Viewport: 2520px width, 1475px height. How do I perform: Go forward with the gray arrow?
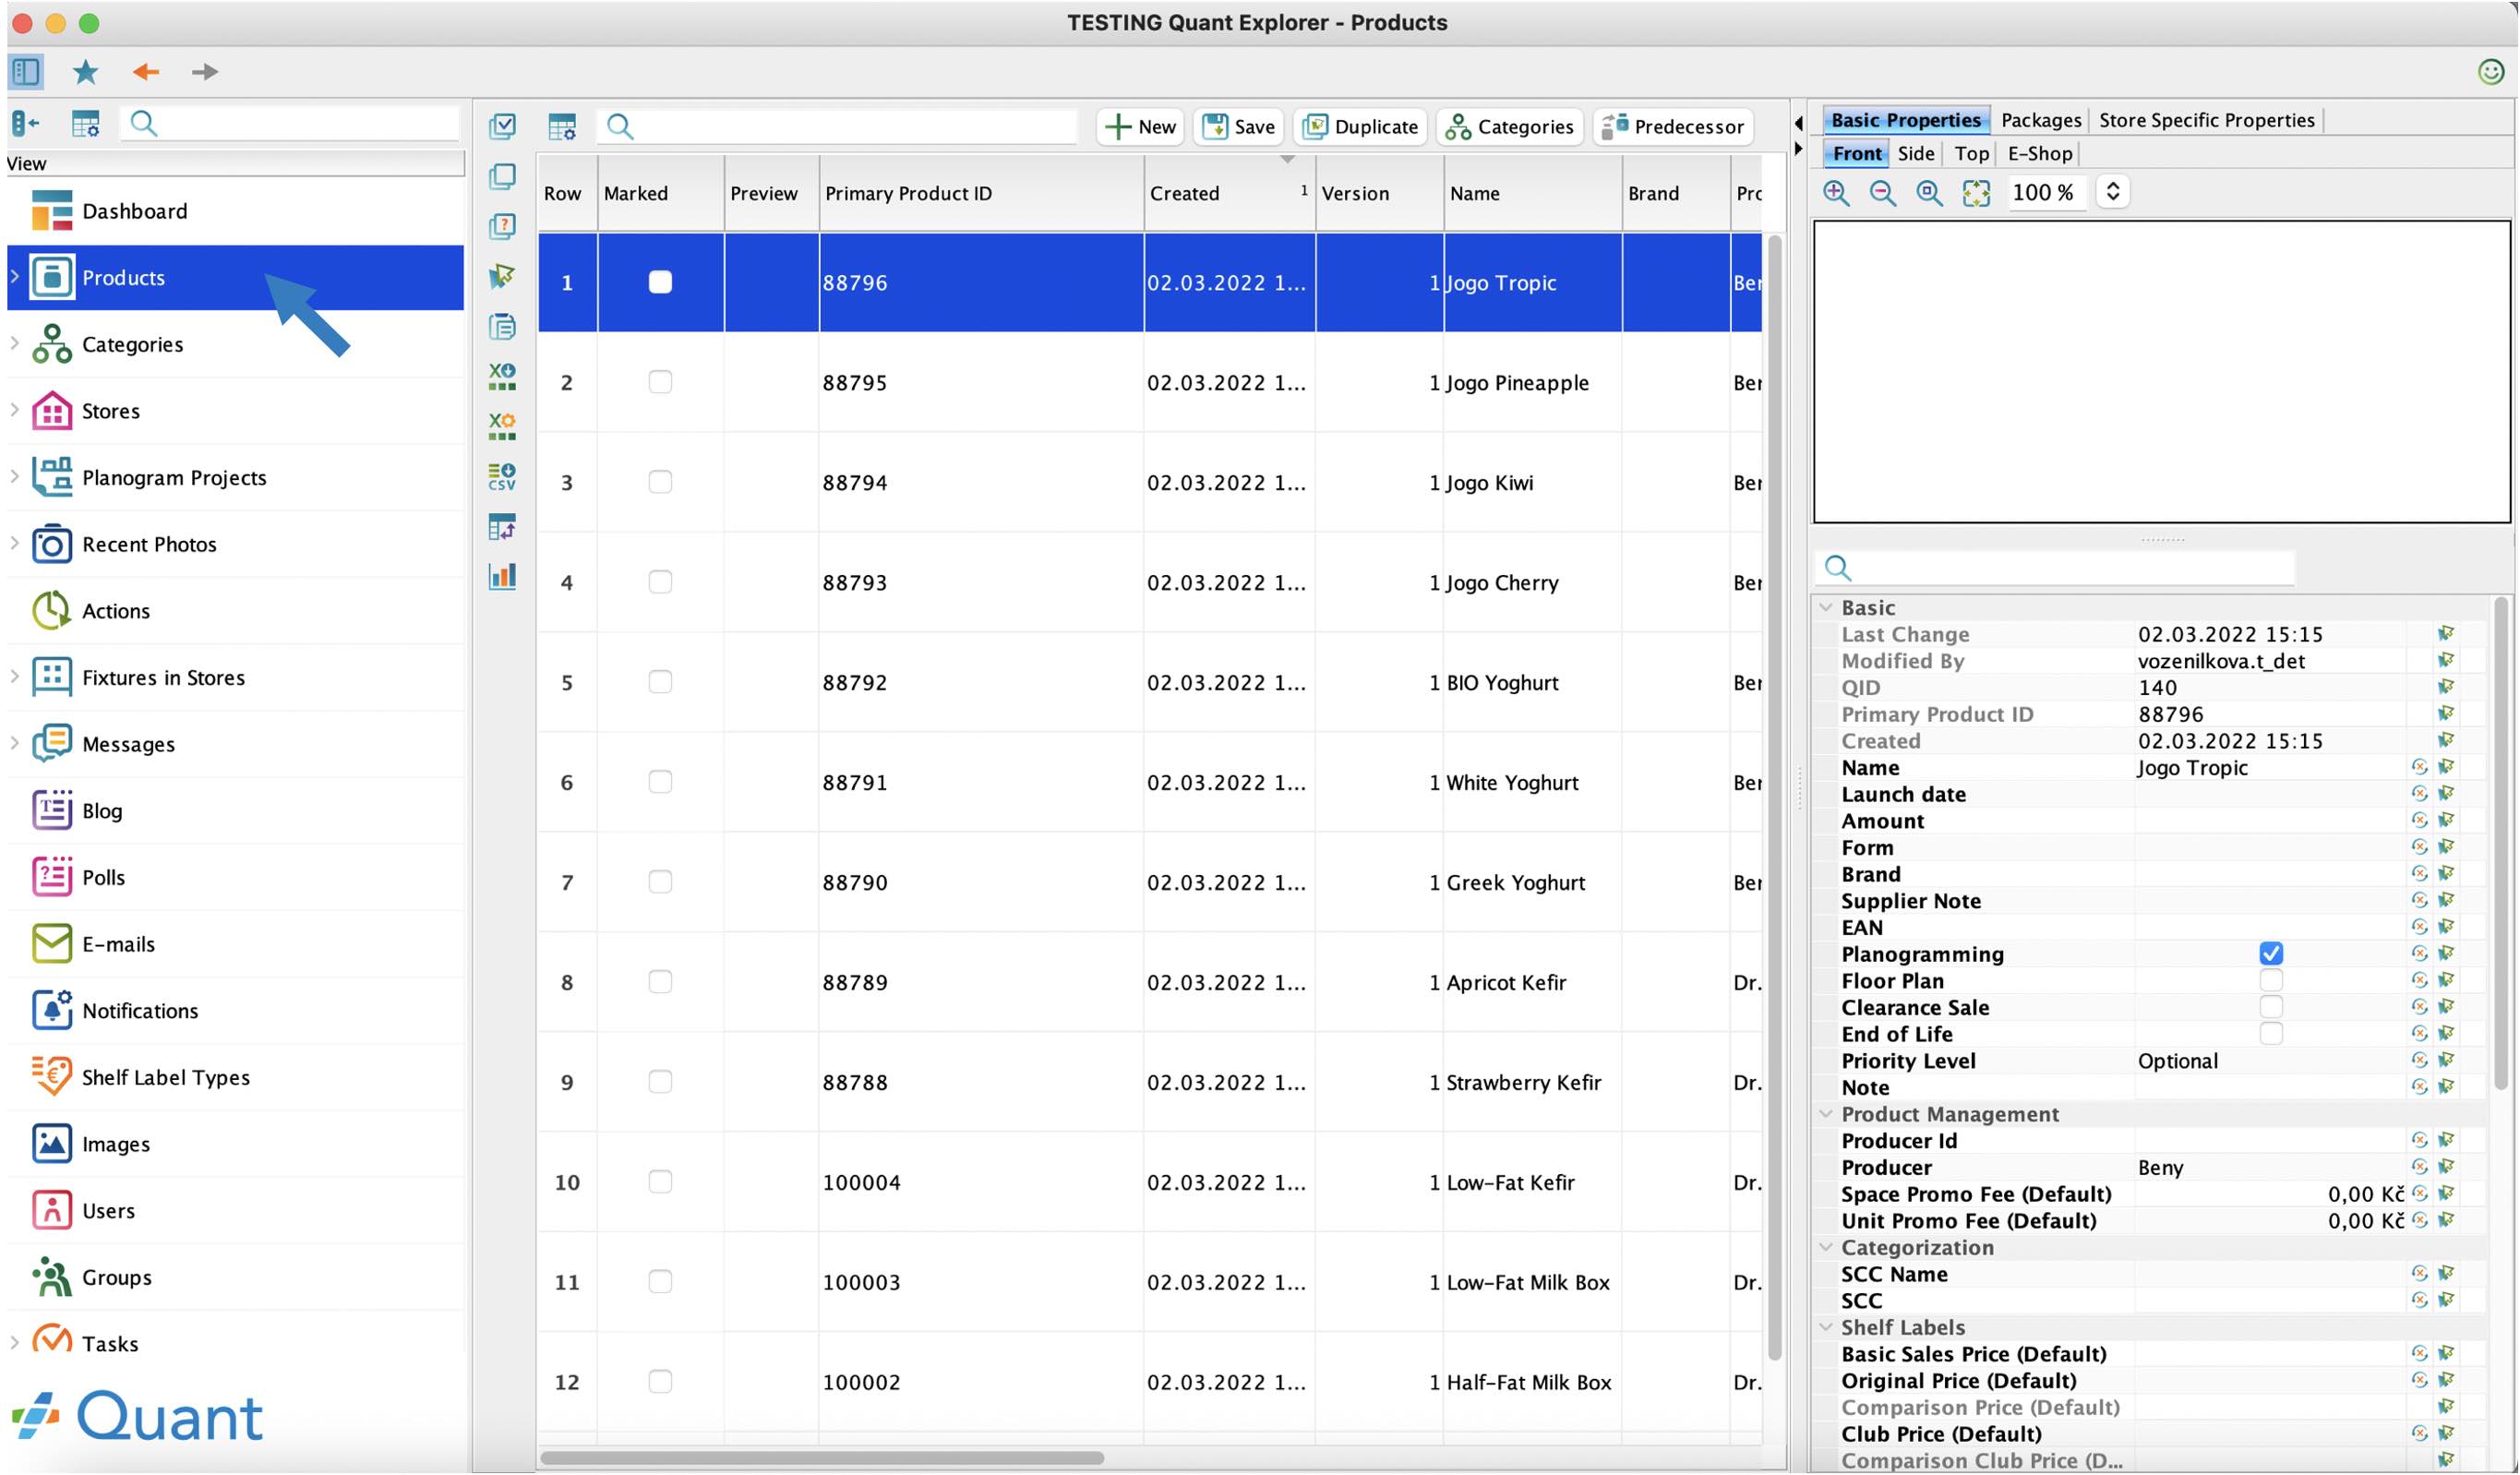(x=205, y=72)
